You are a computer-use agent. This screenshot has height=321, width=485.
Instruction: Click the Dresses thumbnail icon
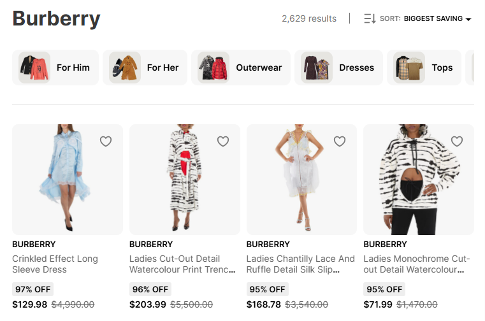[x=317, y=68]
